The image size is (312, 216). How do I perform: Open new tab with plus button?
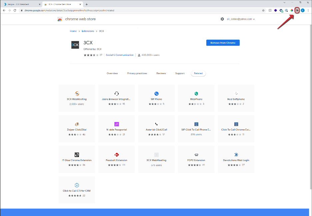[87, 4]
